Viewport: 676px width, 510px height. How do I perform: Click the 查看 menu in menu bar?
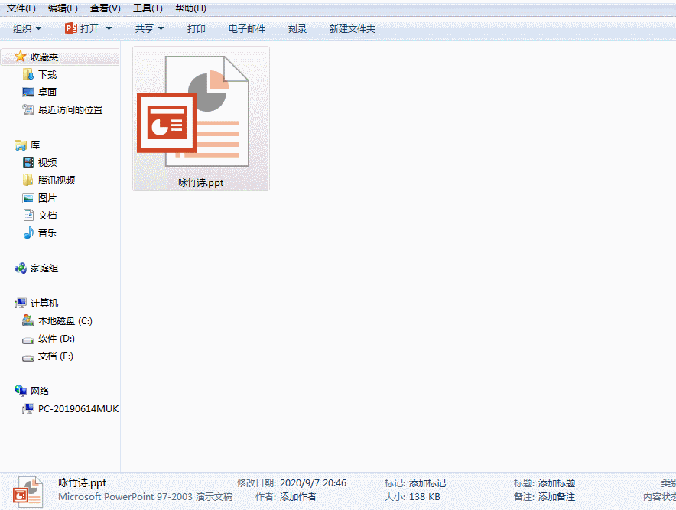click(105, 8)
